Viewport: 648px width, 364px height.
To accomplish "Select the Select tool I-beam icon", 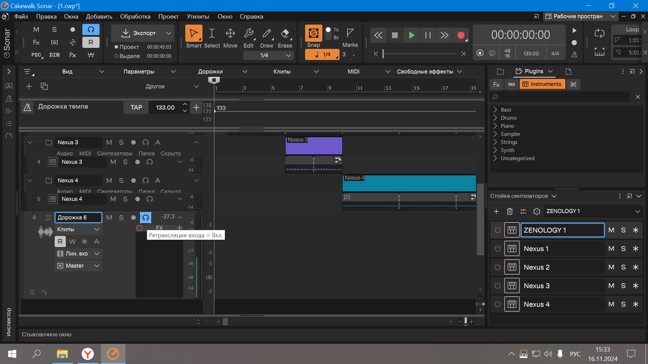I will pos(212,33).
